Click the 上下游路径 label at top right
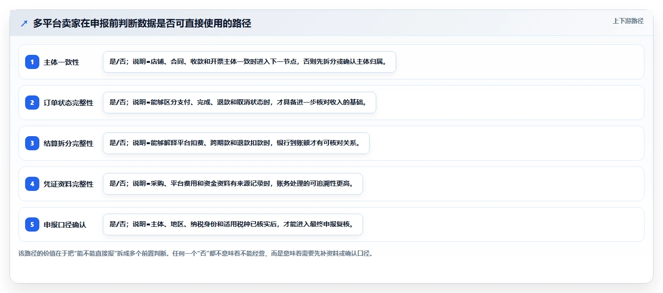The image size is (663, 293). (x=628, y=21)
